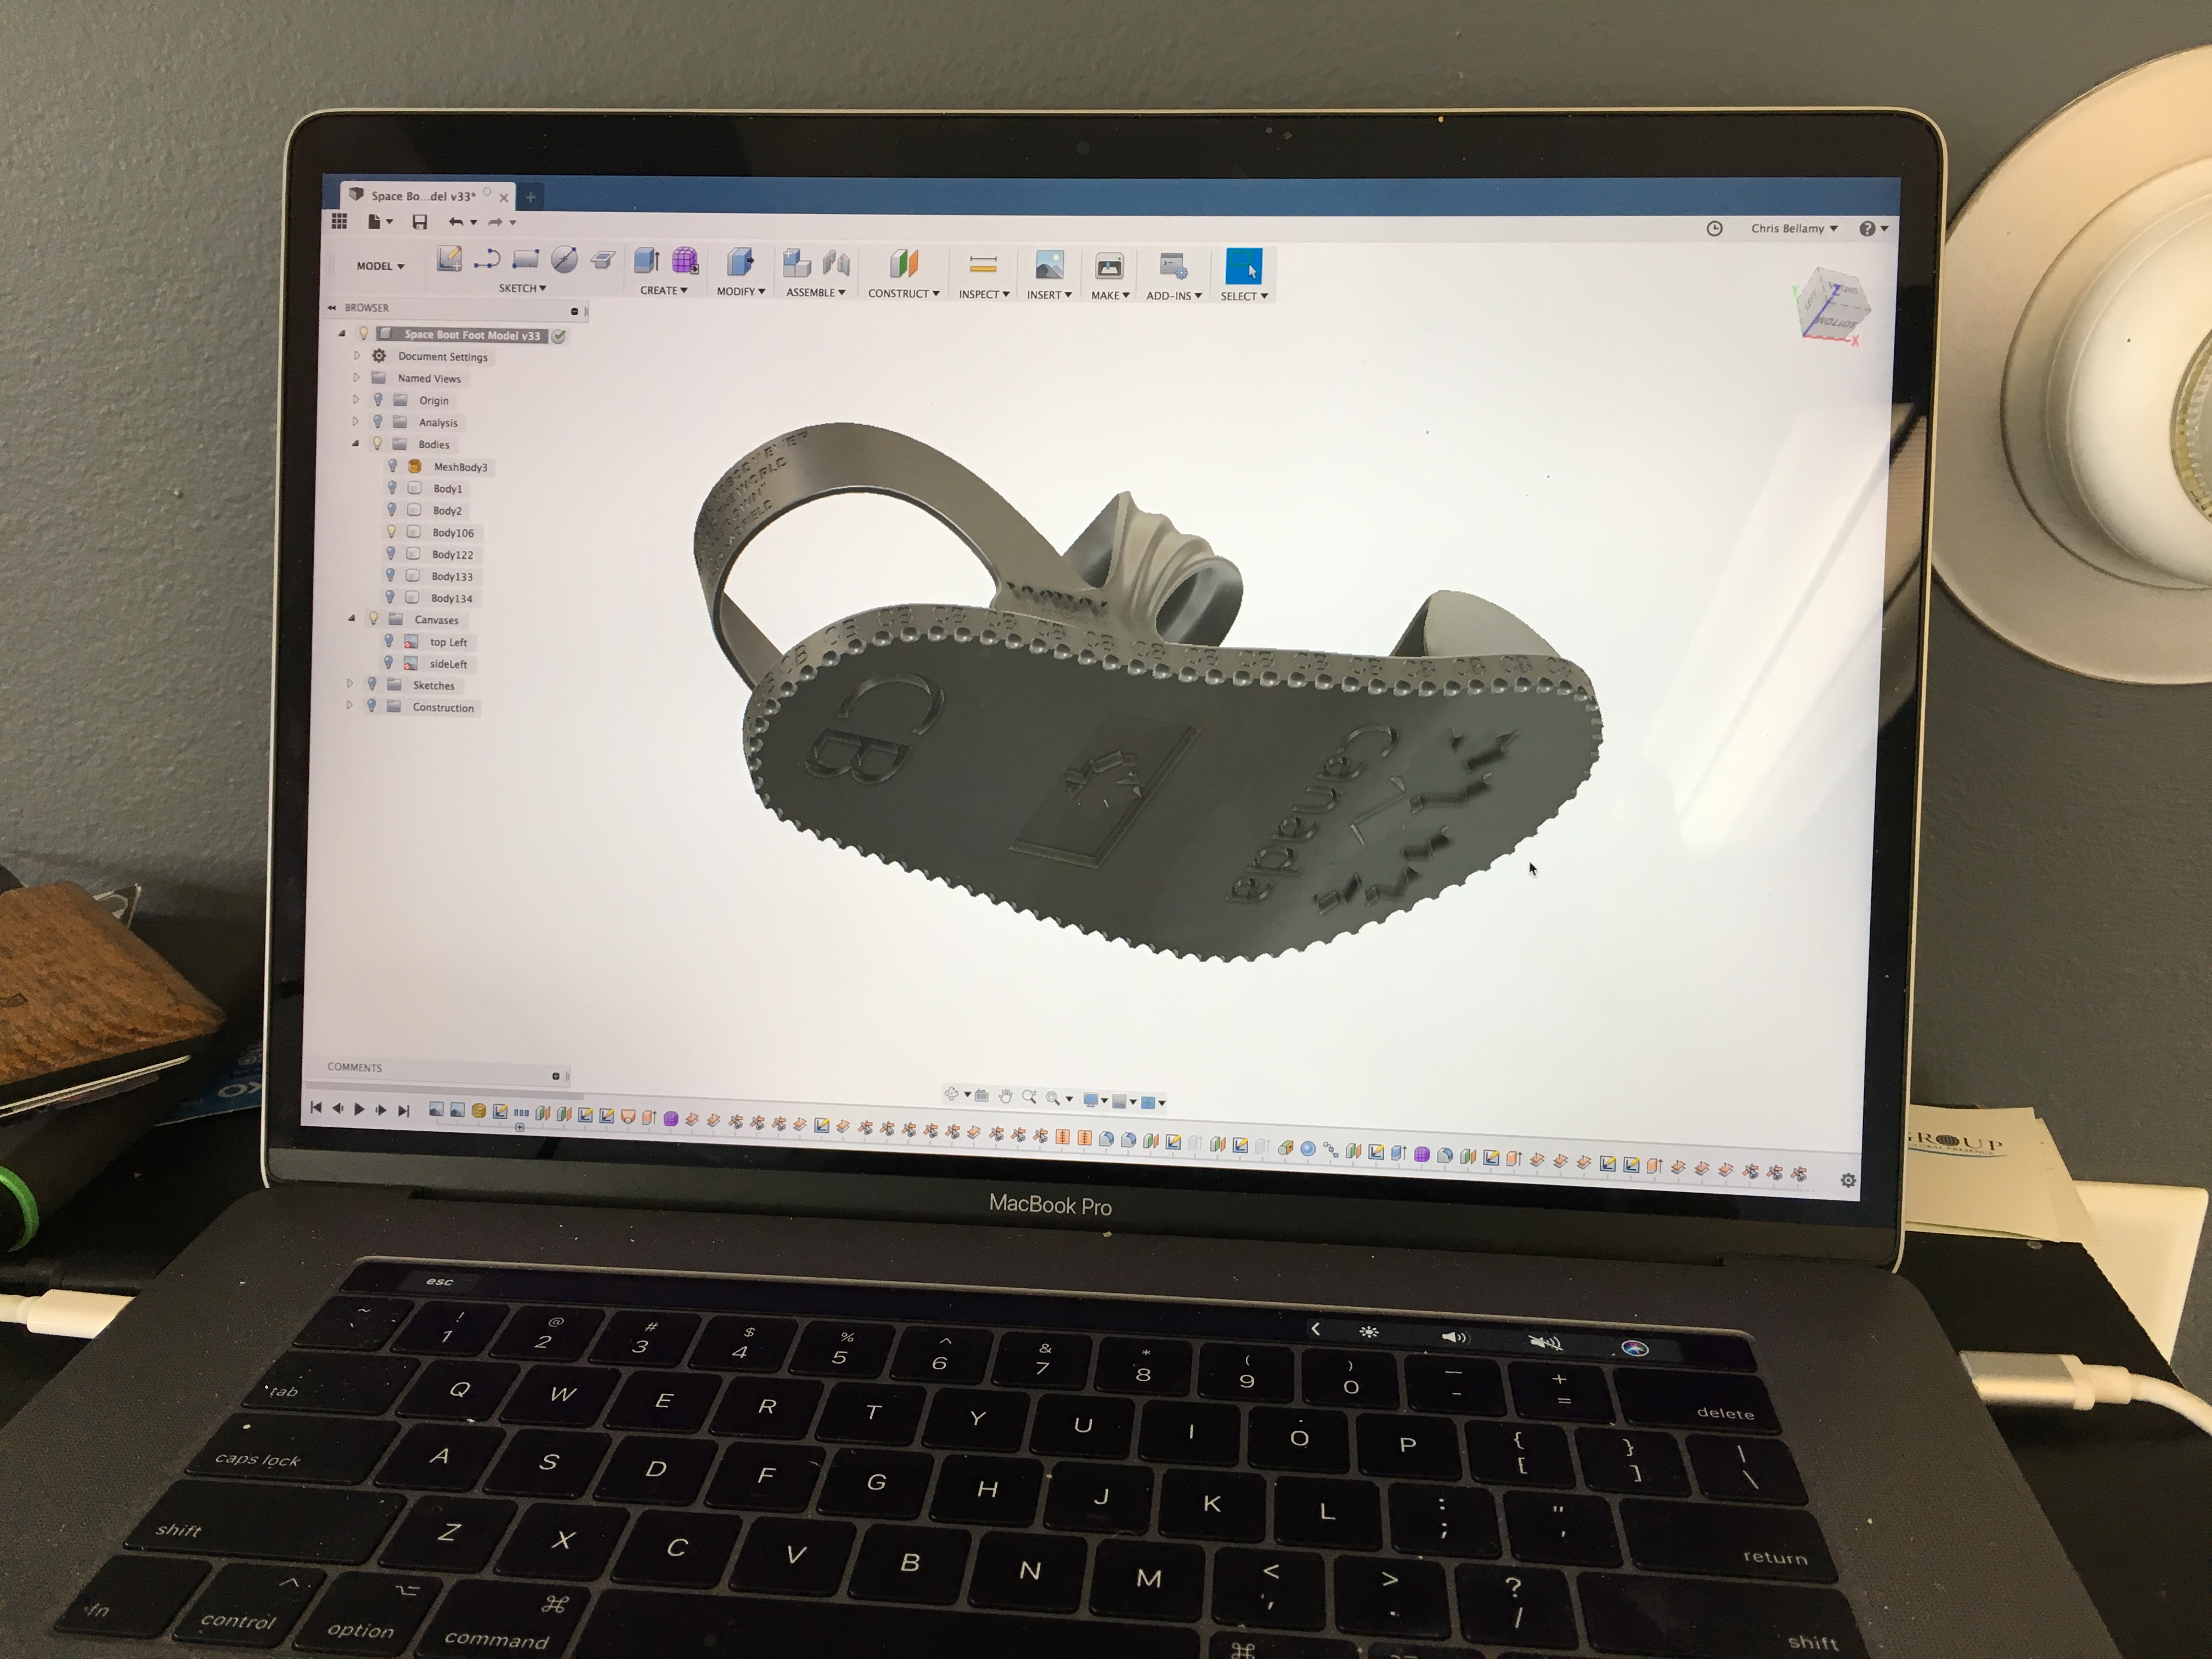Expand the Document Settings node
Image resolution: width=2212 pixels, height=1659 pixels.
(x=356, y=355)
